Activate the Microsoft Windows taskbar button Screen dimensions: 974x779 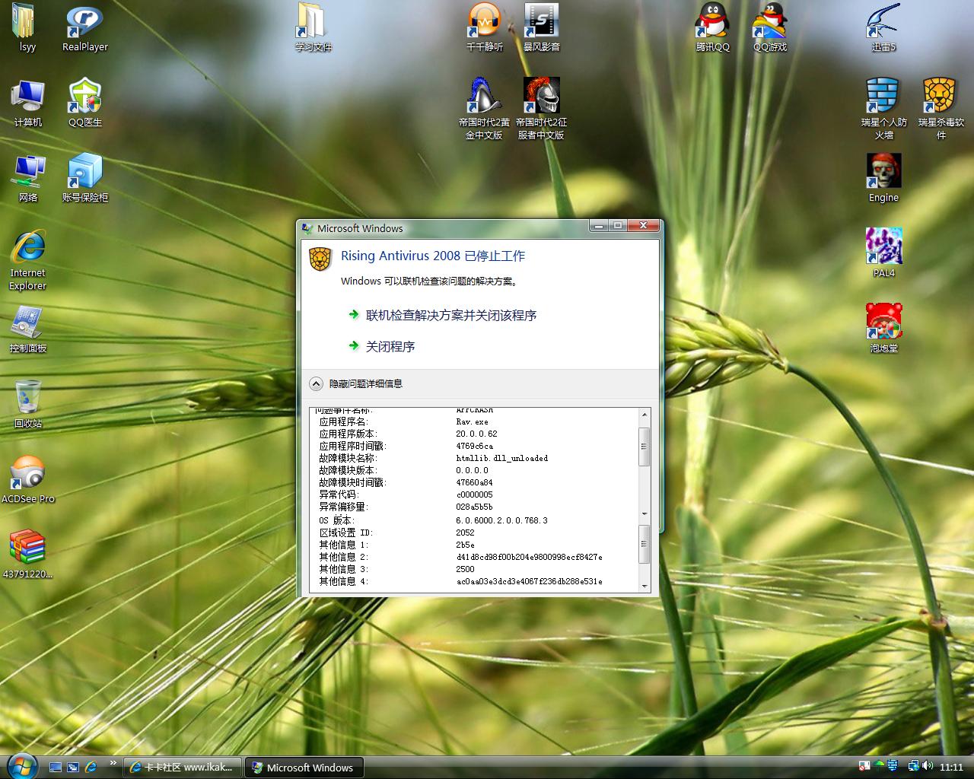304,768
